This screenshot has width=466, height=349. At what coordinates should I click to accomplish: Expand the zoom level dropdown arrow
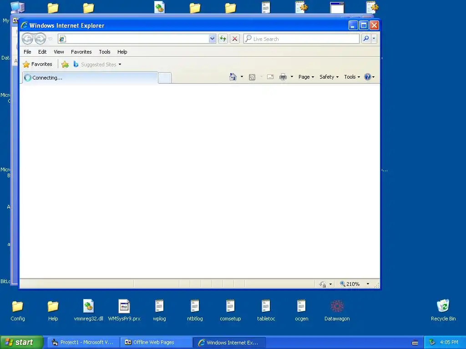368,284
